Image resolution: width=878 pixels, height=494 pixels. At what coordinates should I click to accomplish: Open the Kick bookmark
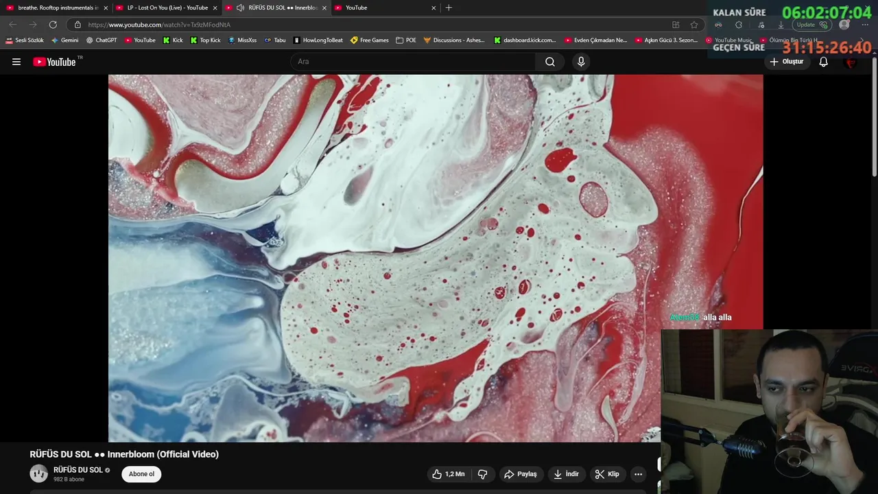click(x=172, y=40)
